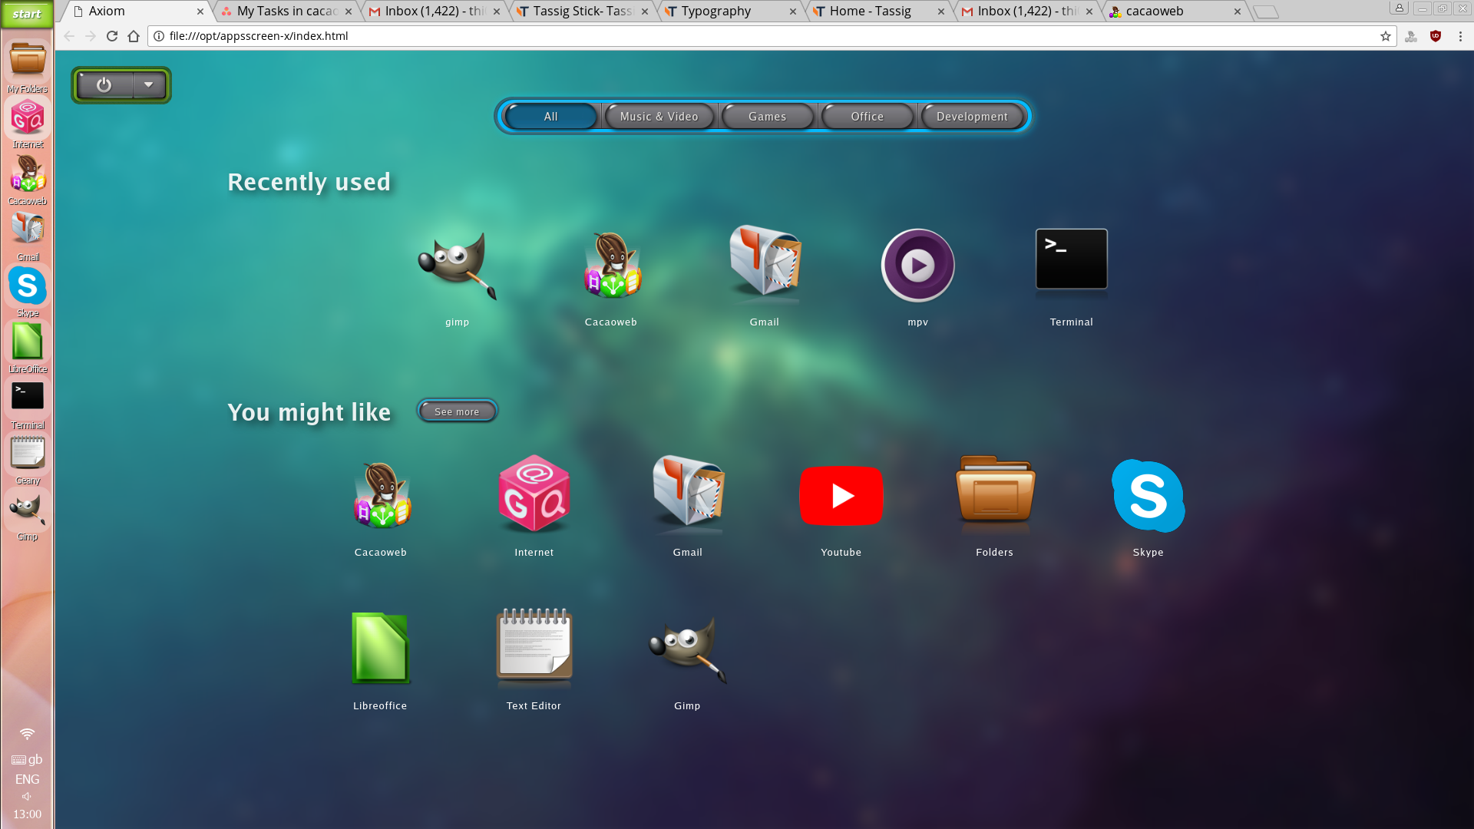1474x829 pixels.
Task: Expand the power options dropdown arrow
Action: click(149, 84)
